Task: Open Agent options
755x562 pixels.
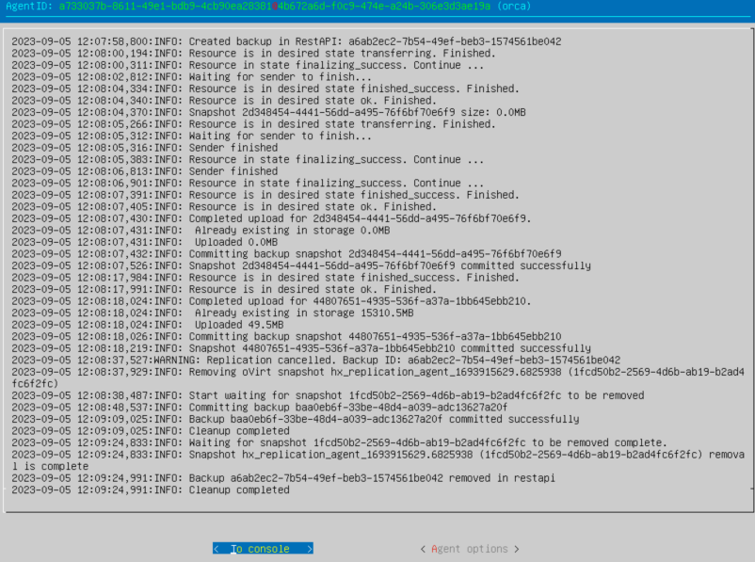Action: click(470, 549)
